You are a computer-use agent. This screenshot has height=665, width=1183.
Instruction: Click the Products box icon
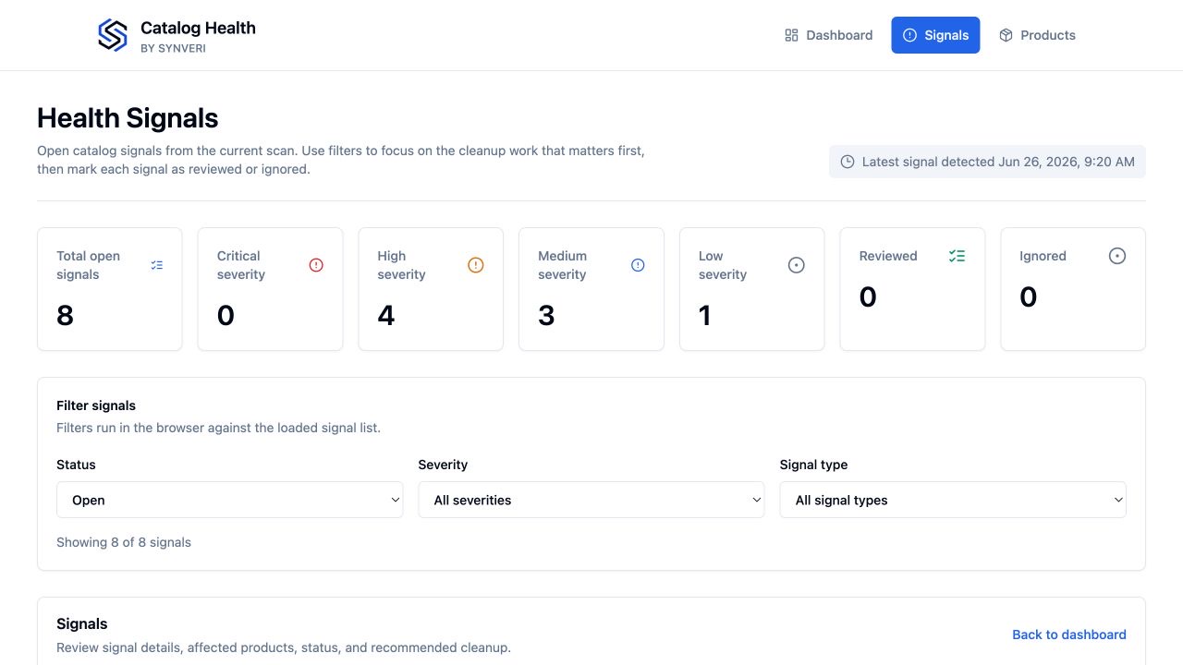pyautogui.click(x=1006, y=35)
